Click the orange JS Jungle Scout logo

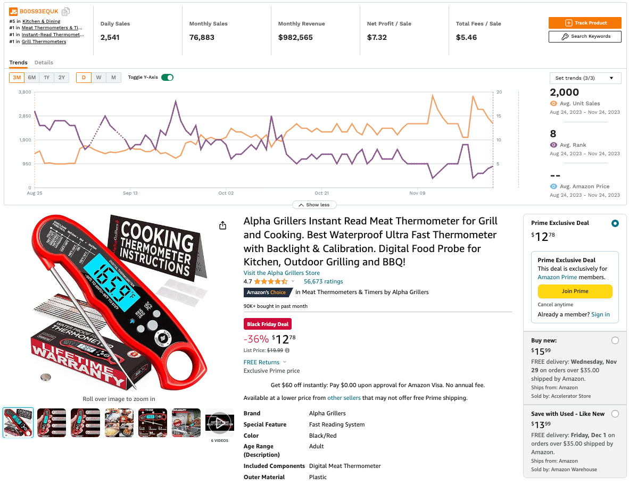tap(13, 11)
